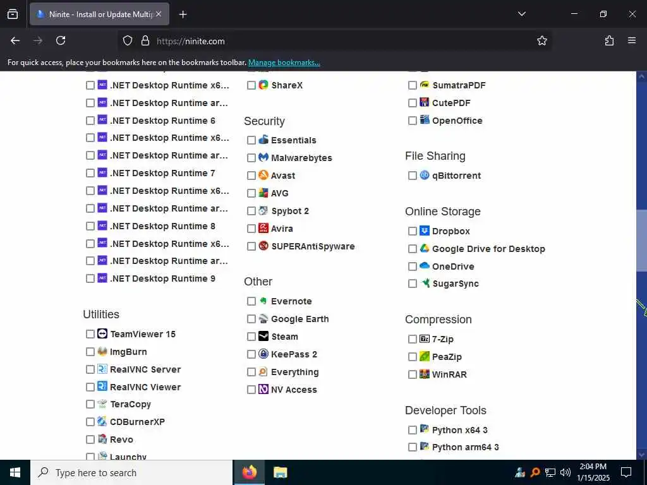Click the NV Access icon
The width and height of the screenshot is (647, 485).
pyautogui.click(x=263, y=389)
